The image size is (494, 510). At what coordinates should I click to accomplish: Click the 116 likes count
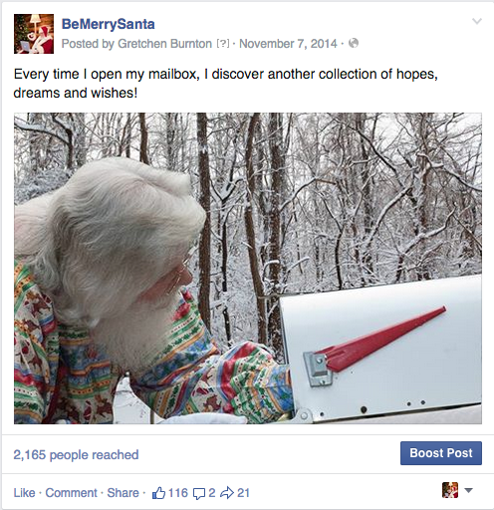pos(178,493)
